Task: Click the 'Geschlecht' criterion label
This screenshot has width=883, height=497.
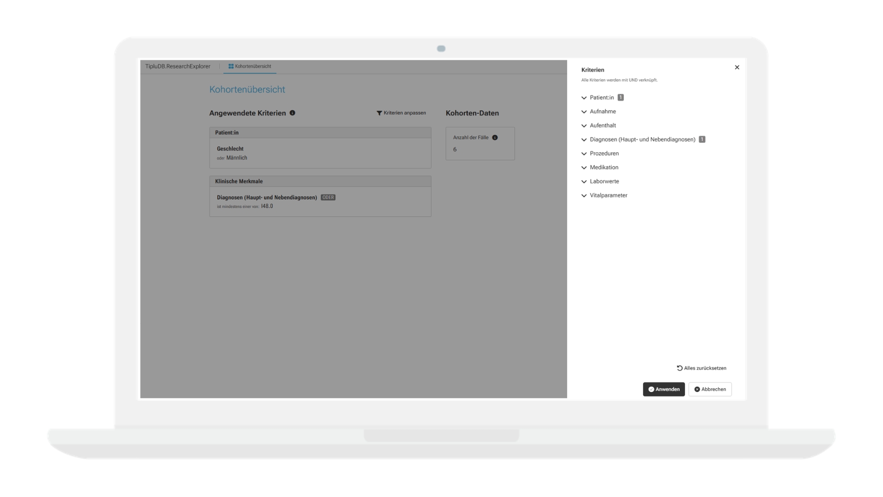Action: [x=230, y=149]
